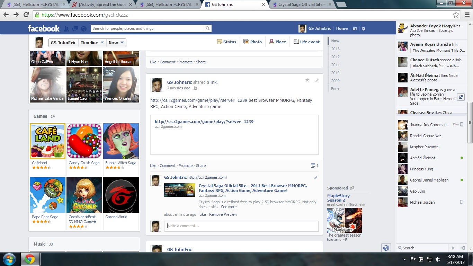Open the messages icon in header
473x266 pixels.
(x=75, y=29)
